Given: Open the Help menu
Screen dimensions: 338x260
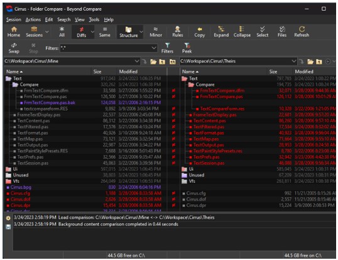Looking at the screenshot, I should click(x=109, y=19).
